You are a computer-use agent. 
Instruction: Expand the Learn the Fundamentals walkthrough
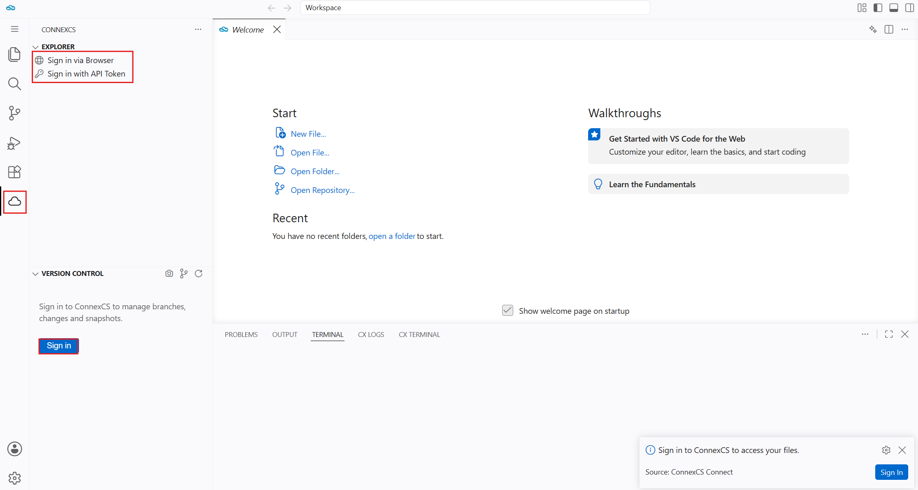[718, 184]
